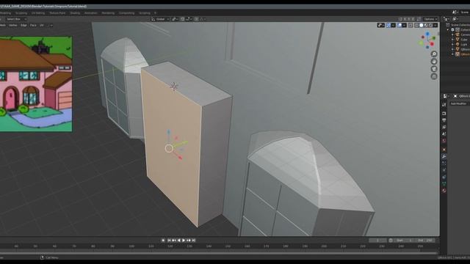470x264 pixels.
Task: Jump to previous keyframe
Action: pos(174,241)
